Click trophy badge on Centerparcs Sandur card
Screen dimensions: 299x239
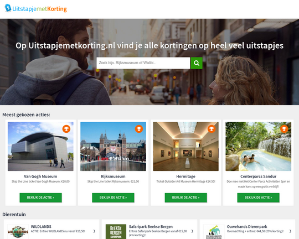[284, 129]
